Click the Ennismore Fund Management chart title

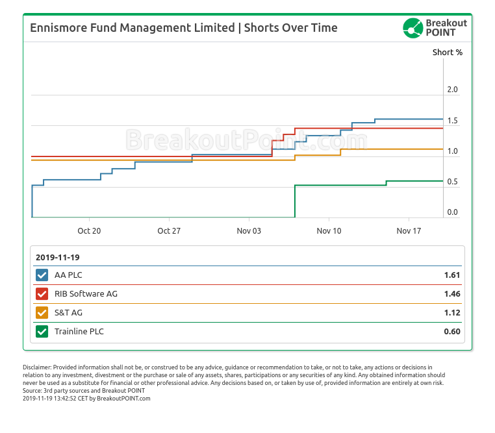pyautogui.click(x=184, y=28)
